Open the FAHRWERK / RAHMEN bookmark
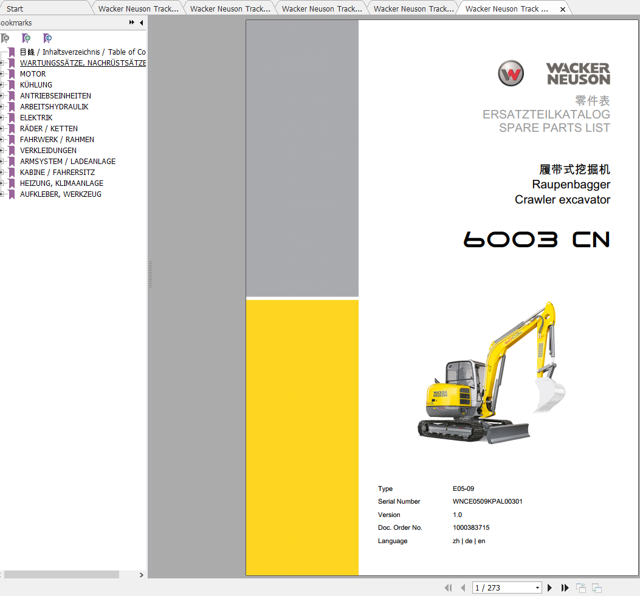 pyautogui.click(x=57, y=140)
